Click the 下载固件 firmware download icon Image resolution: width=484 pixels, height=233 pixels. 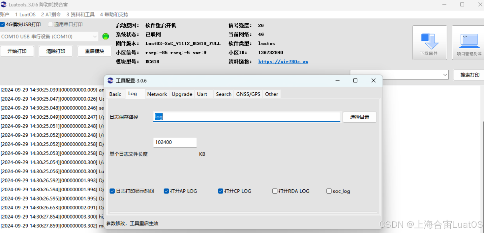coord(429,42)
